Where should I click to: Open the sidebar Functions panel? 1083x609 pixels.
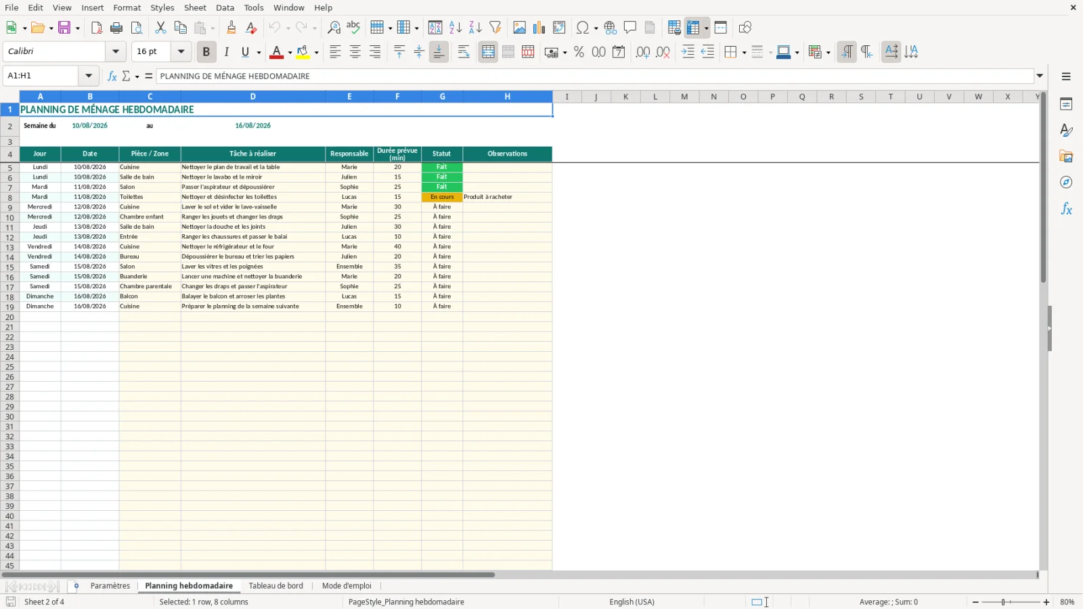click(1066, 209)
